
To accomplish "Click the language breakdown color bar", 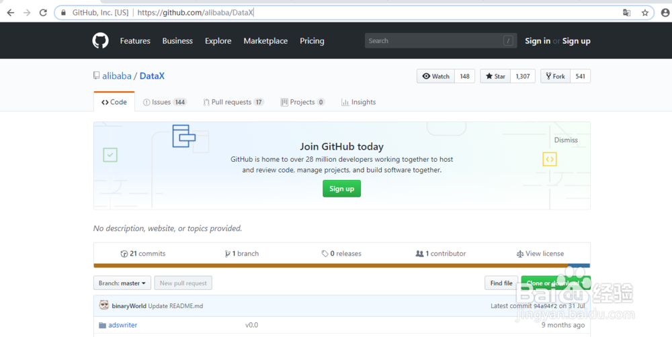I will click(341, 265).
